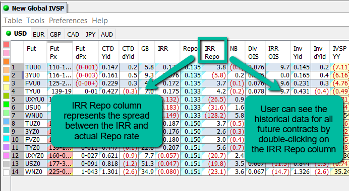Click the 3YU0 contract cell

click(x=35, y=75)
